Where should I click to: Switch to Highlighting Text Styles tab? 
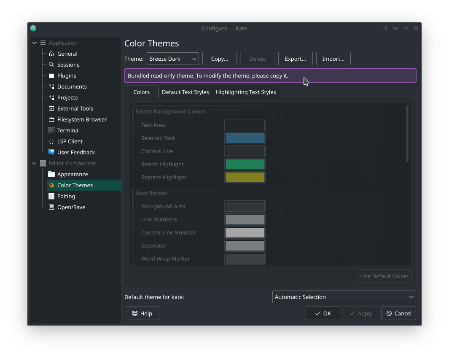click(246, 92)
